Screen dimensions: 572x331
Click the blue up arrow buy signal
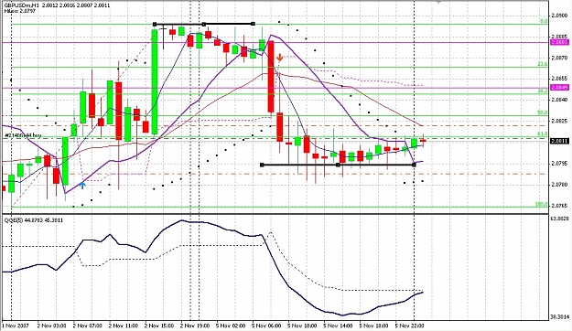[x=82, y=185]
